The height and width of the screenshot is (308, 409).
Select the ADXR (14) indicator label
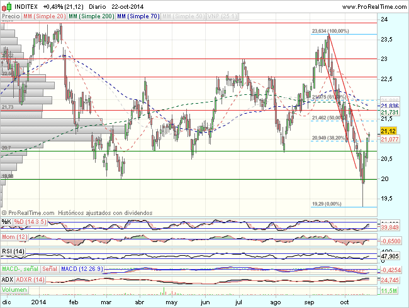[x=30, y=280]
